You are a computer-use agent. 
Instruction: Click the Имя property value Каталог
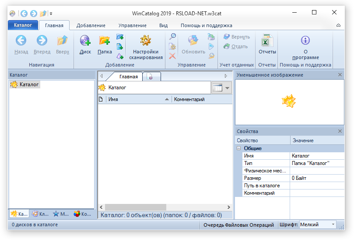point(317,156)
